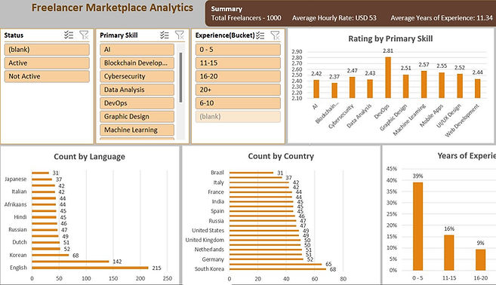Click the Status slicer header label

(14, 35)
